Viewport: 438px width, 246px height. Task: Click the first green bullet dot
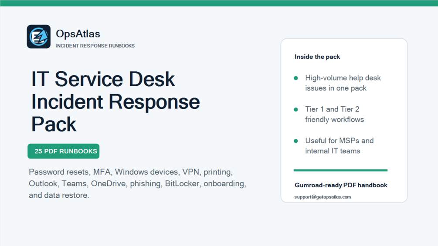(x=296, y=78)
